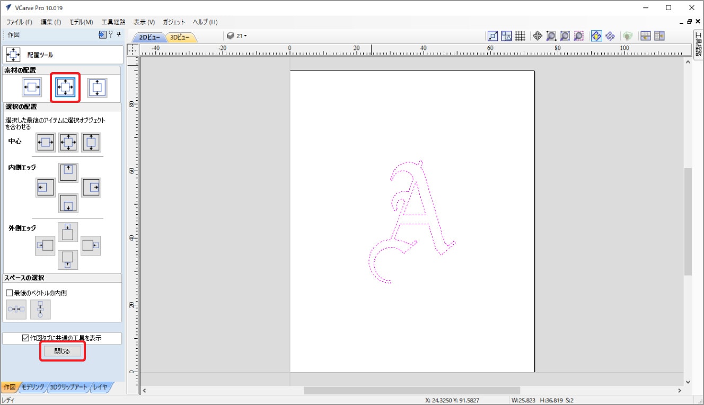Align selection to inside left edge
The width and height of the screenshot is (704, 405).
coord(45,188)
